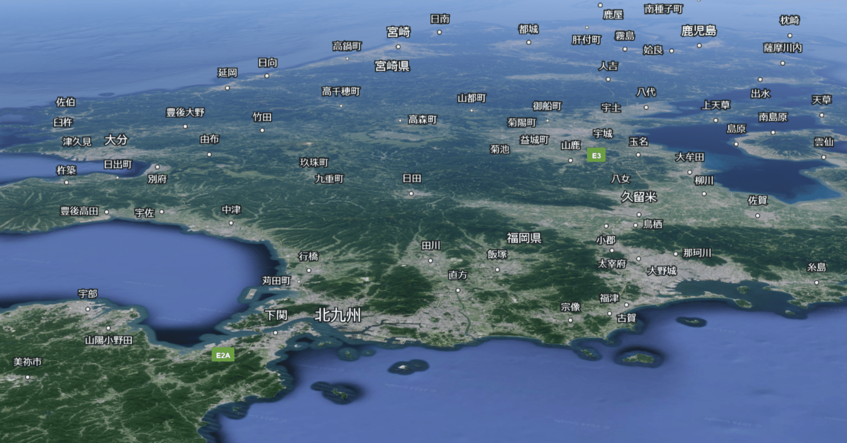Click the 豊後高田 map label

79,211
